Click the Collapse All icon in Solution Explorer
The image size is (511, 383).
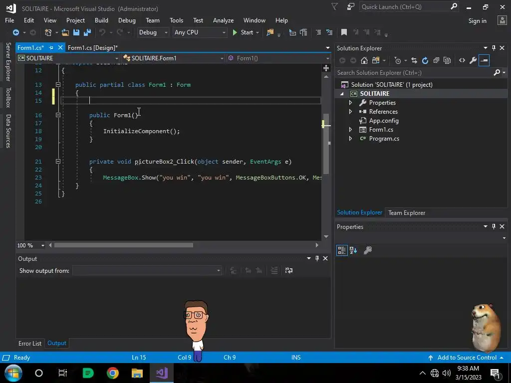[x=436, y=60]
